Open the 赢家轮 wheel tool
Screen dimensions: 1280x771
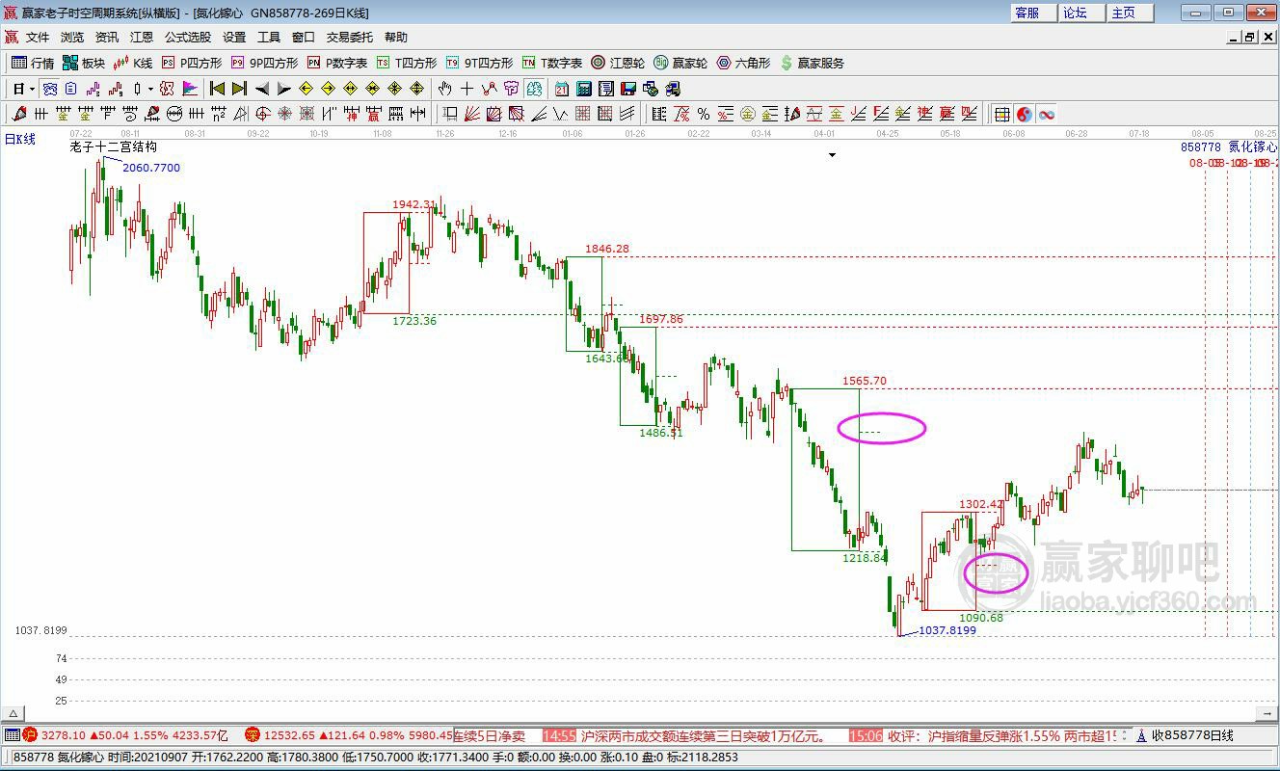click(x=680, y=63)
